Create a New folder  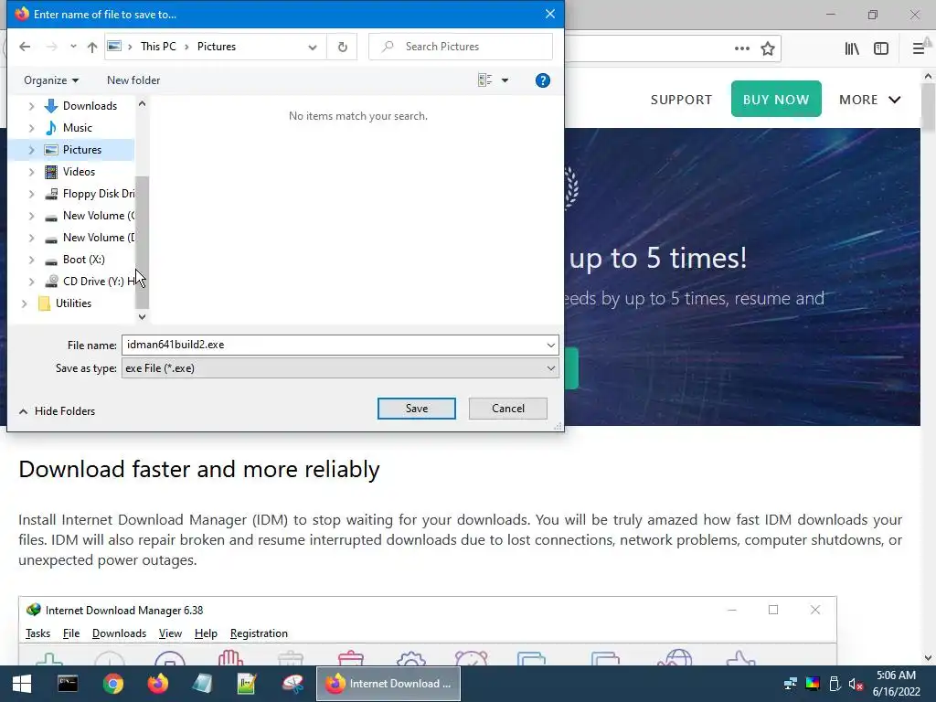click(x=133, y=80)
